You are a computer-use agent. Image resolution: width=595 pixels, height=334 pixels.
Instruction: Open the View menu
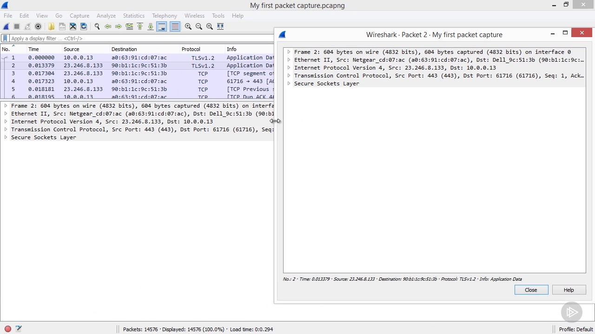pyautogui.click(x=42, y=16)
